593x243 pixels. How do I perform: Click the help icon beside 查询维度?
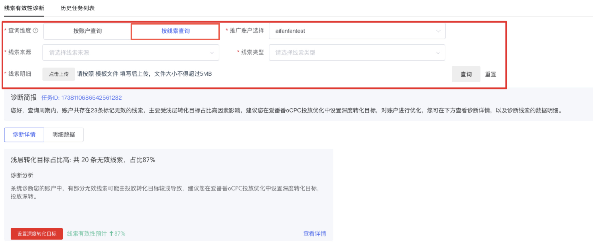[x=36, y=31]
